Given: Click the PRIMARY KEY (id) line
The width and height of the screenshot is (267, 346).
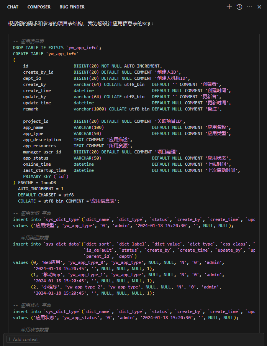Looking at the screenshot, I should [46, 176].
